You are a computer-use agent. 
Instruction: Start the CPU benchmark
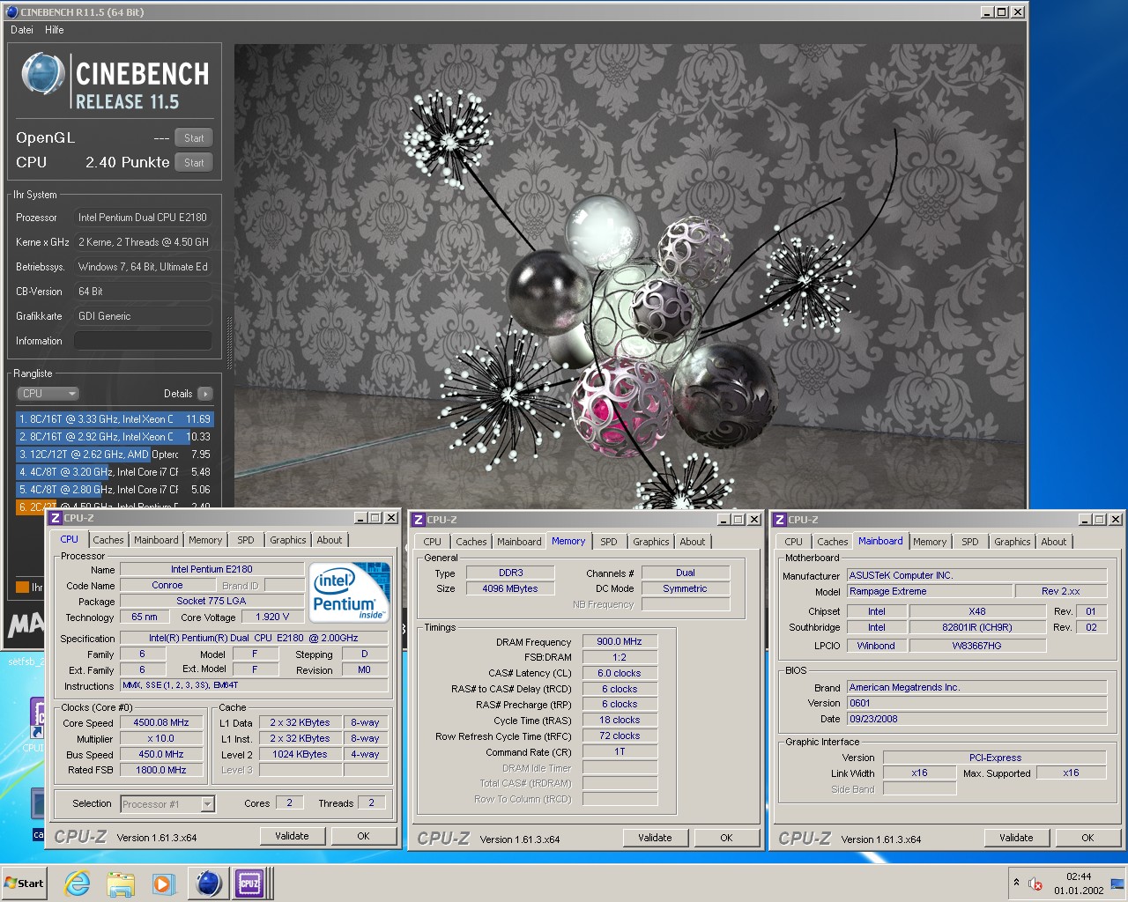click(x=194, y=163)
